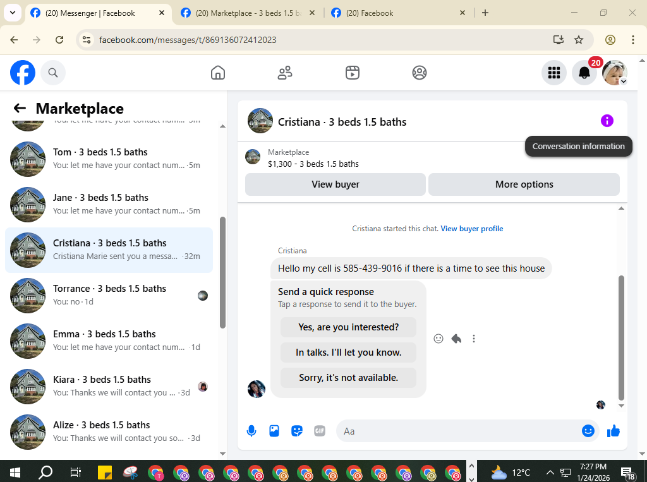This screenshot has height=482, width=647.
Task: Click the View buyer button
Action: (x=336, y=184)
